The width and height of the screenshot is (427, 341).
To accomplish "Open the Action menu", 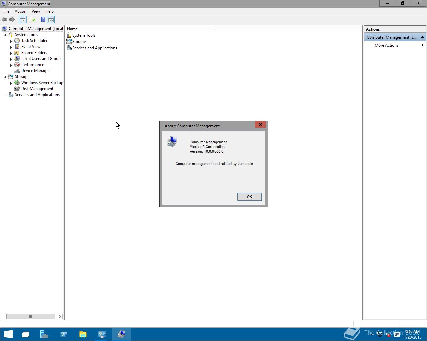I will point(20,11).
